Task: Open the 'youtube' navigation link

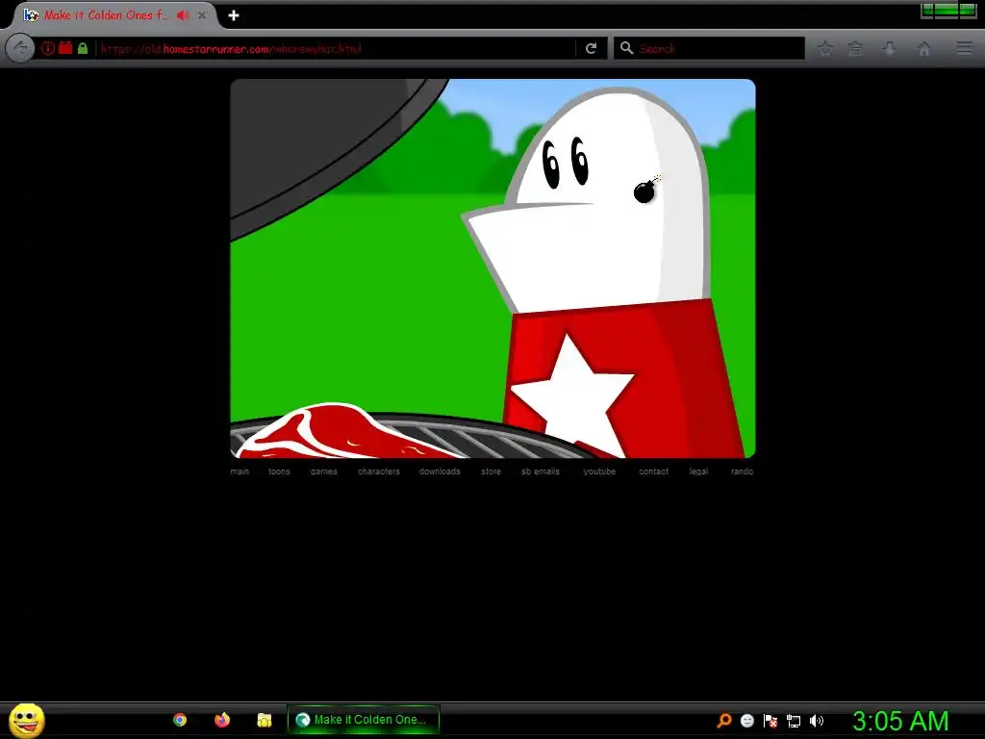Action: [x=599, y=471]
